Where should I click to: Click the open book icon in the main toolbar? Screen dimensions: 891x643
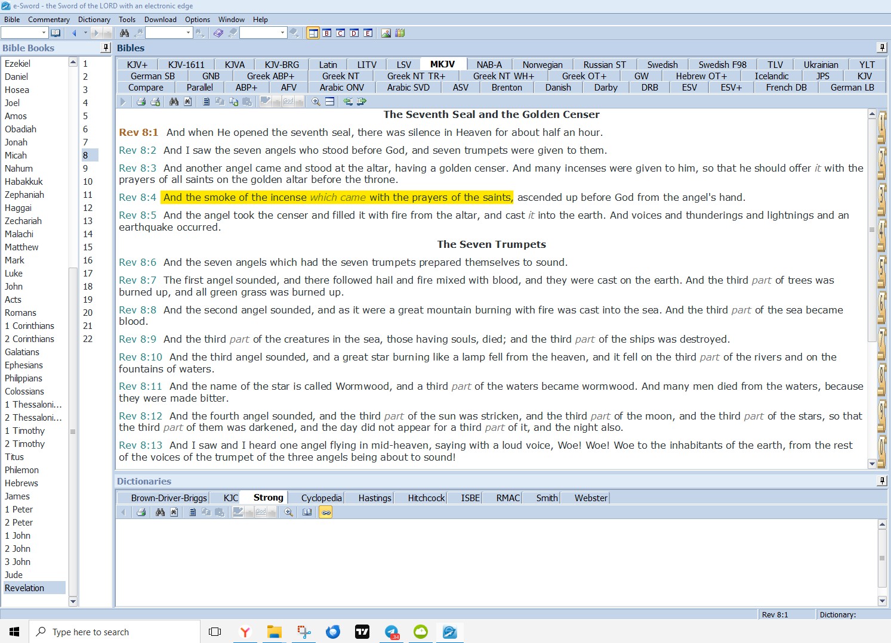(x=56, y=33)
